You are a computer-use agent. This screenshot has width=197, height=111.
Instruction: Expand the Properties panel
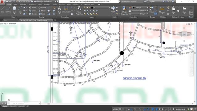(134, 17)
